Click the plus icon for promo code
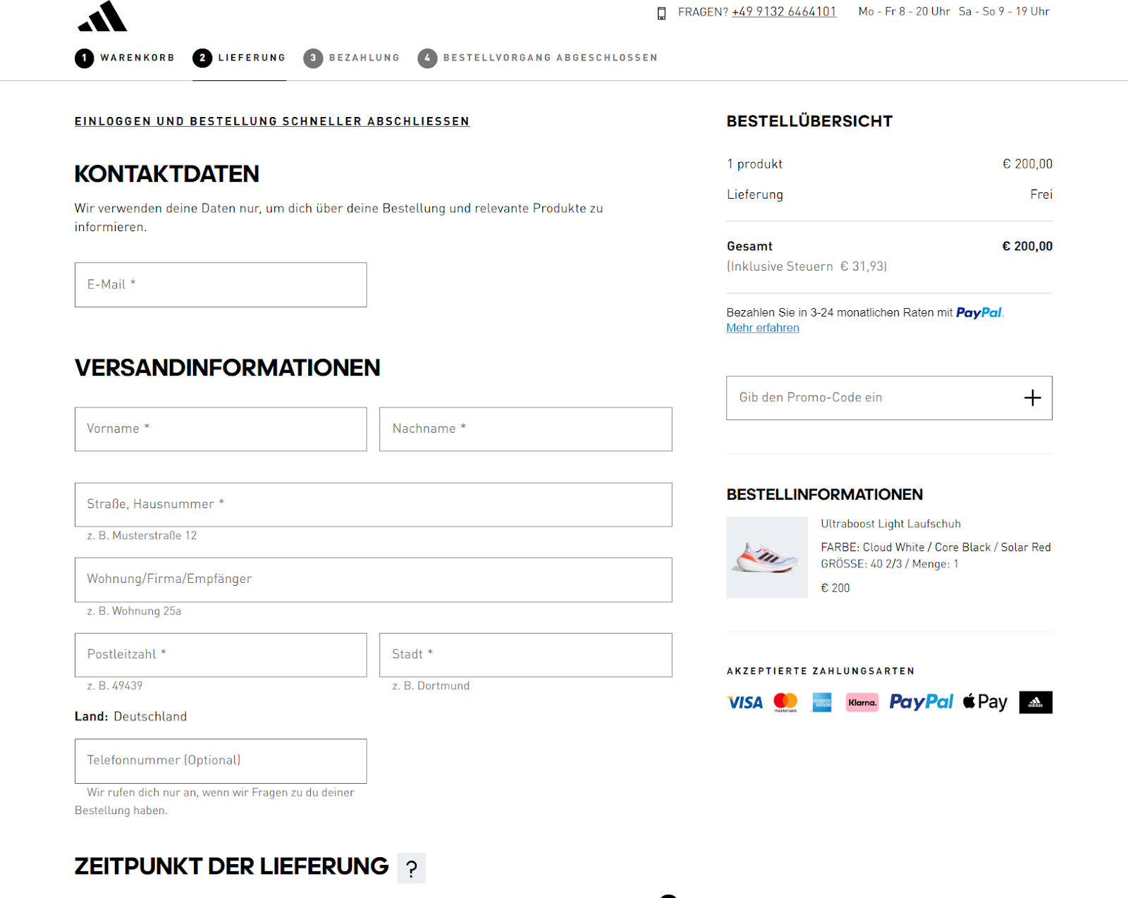1128x898 pixels. [x=1032, y=398]
